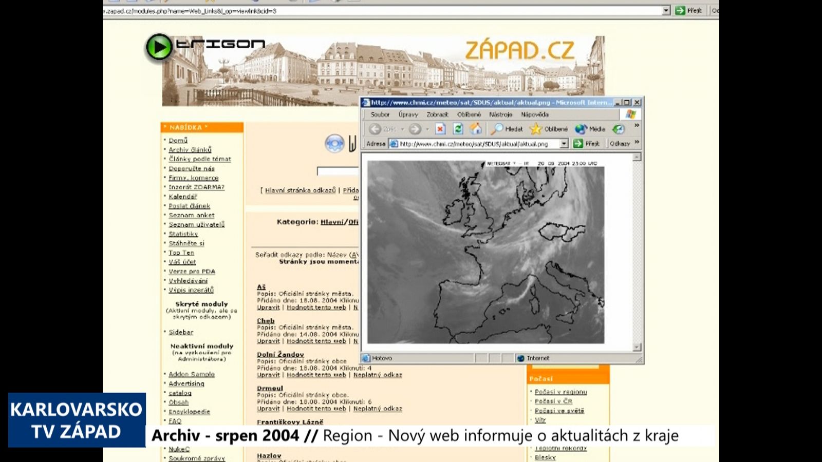Click the History clock icon in toolbar
The image size is (822, 462).
619,129
